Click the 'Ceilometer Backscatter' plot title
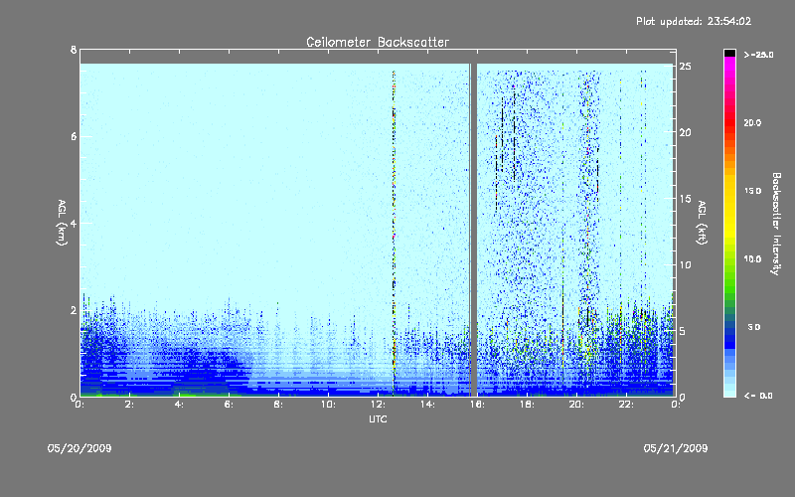 click(x=378, y=42)
